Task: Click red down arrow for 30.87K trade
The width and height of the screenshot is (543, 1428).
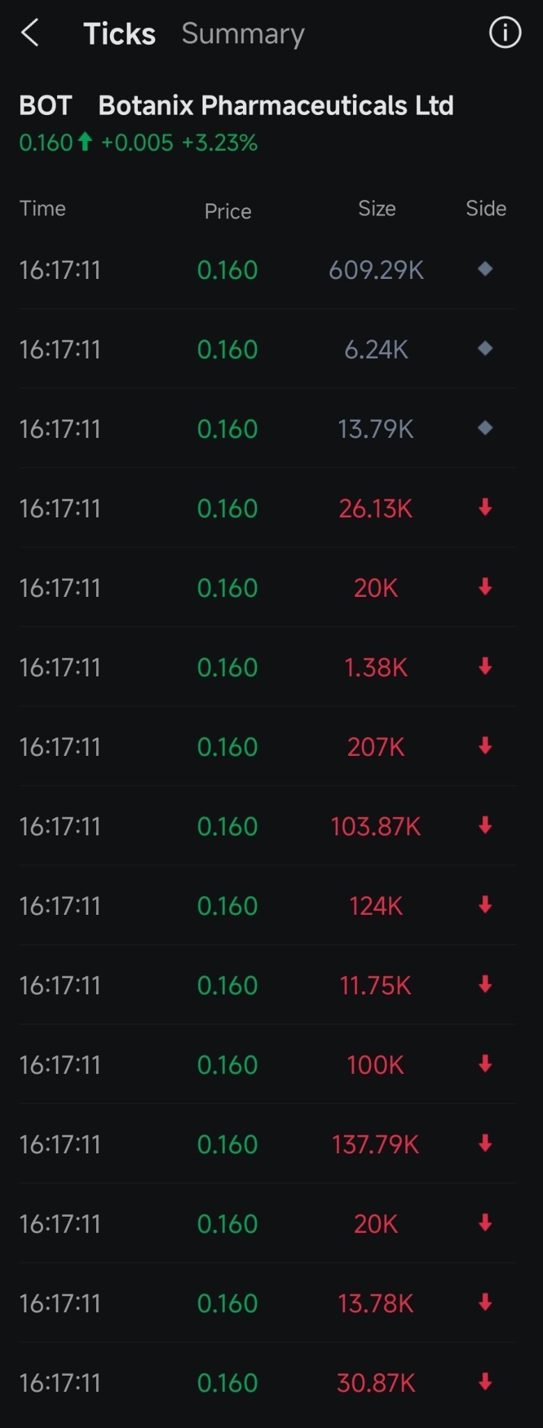Action: point(485,1382)
